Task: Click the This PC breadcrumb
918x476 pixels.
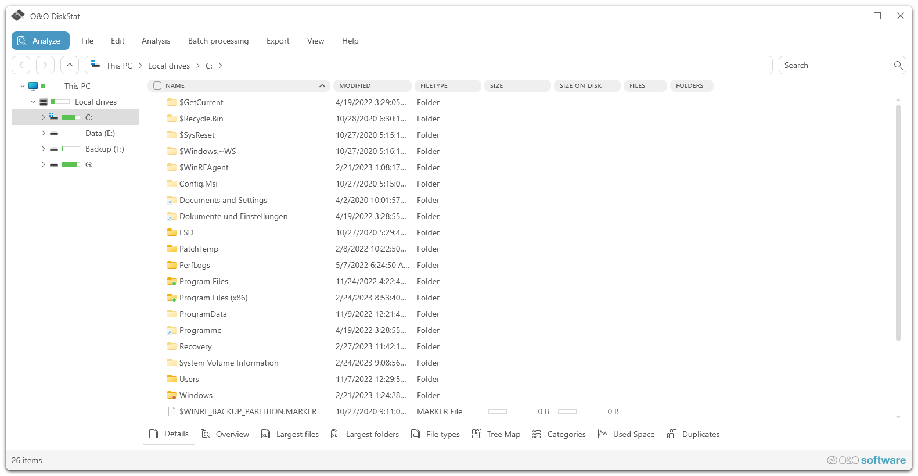Action: point(119,66)
